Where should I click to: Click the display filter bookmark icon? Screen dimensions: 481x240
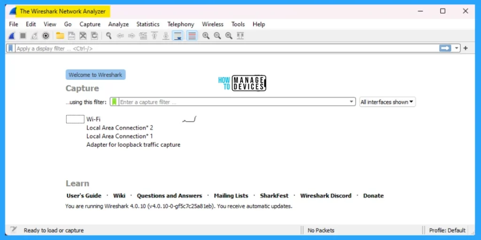click(11, 48)
